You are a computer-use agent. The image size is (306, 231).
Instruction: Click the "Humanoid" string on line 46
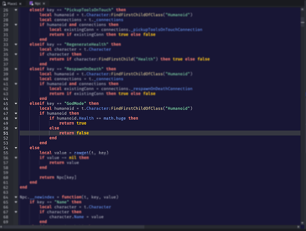[178, 108]
